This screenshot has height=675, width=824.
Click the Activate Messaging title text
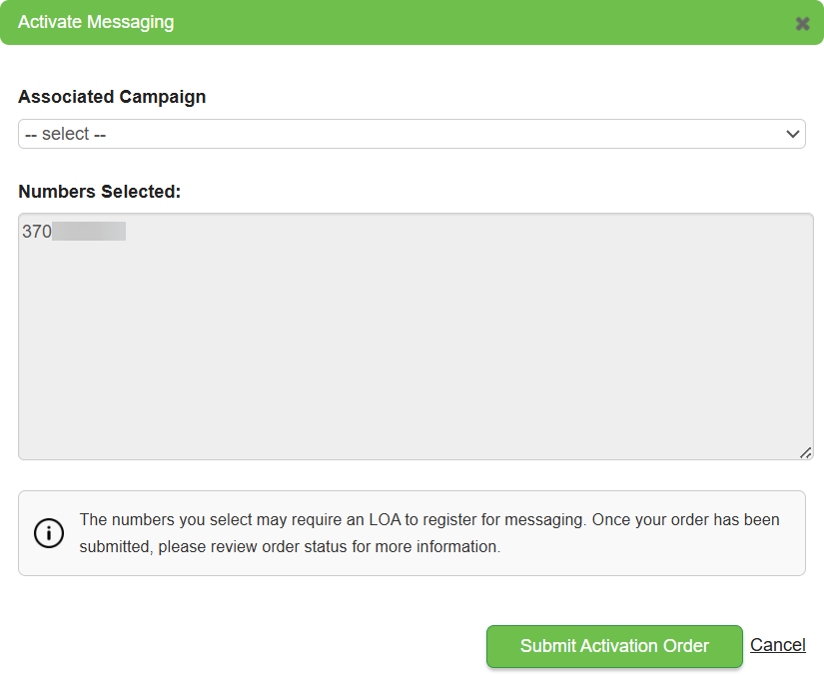coord(96,22)
